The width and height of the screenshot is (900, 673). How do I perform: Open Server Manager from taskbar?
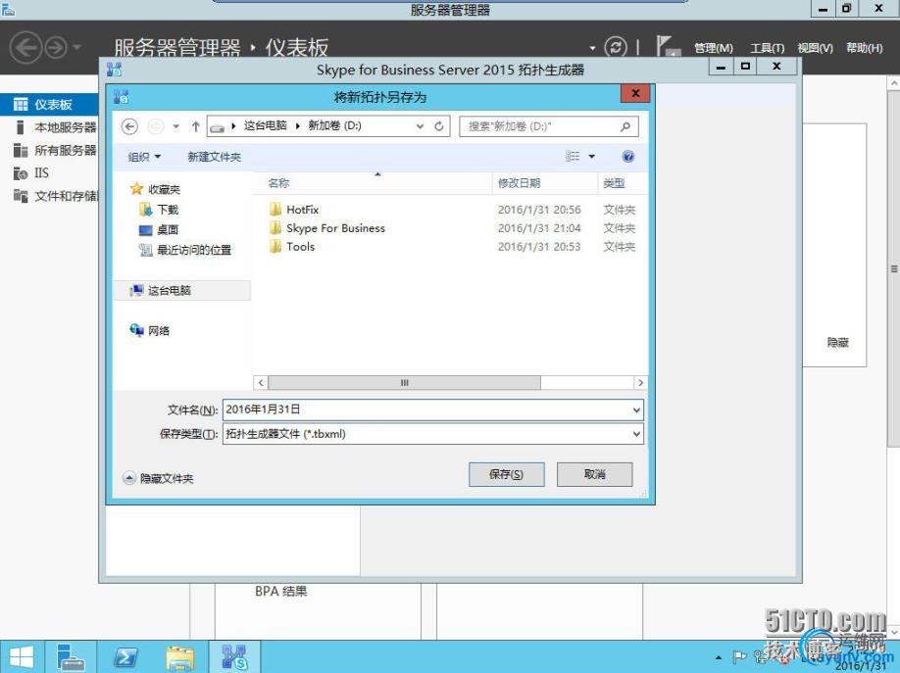coord(72,657)
